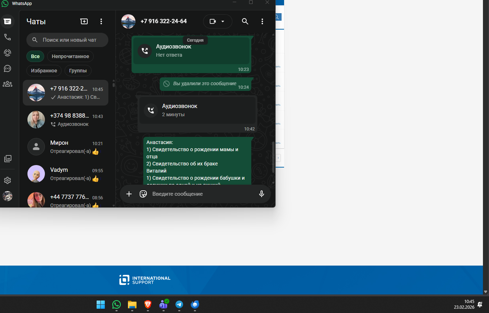Select the 'Группы' chat filter
The height and width of the screenshot is (313, 489).
[x=78, y=71]
